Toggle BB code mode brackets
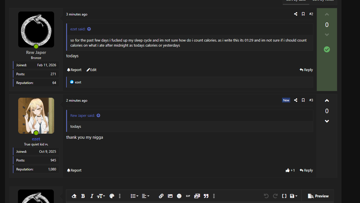Image resolution: width=360 pixels, height=203 pixels. [x=284, y=196]
